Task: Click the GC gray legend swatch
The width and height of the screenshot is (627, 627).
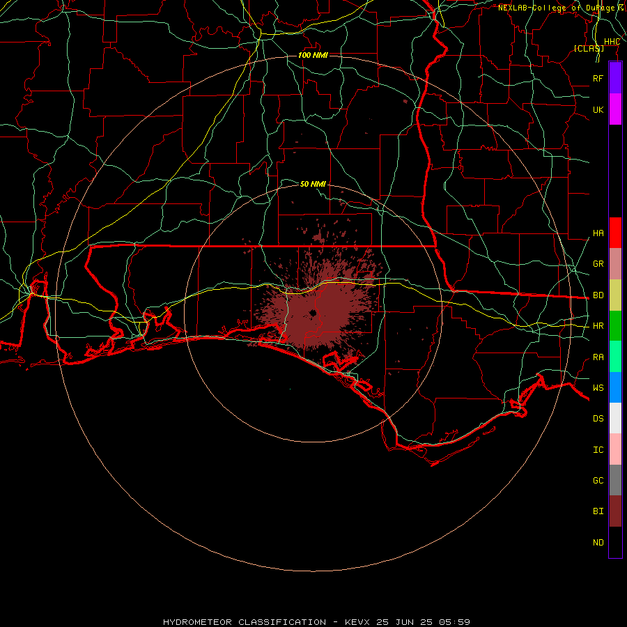Action: [x=615, y=480]
